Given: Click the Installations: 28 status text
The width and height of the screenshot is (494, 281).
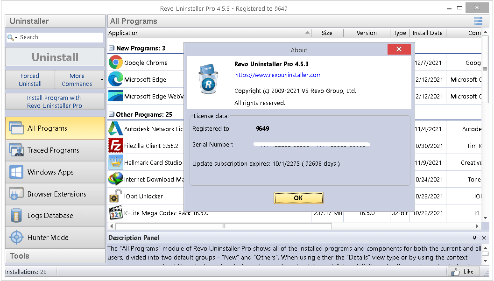Looking at the screenshot, I should click(x=26, y=272).
